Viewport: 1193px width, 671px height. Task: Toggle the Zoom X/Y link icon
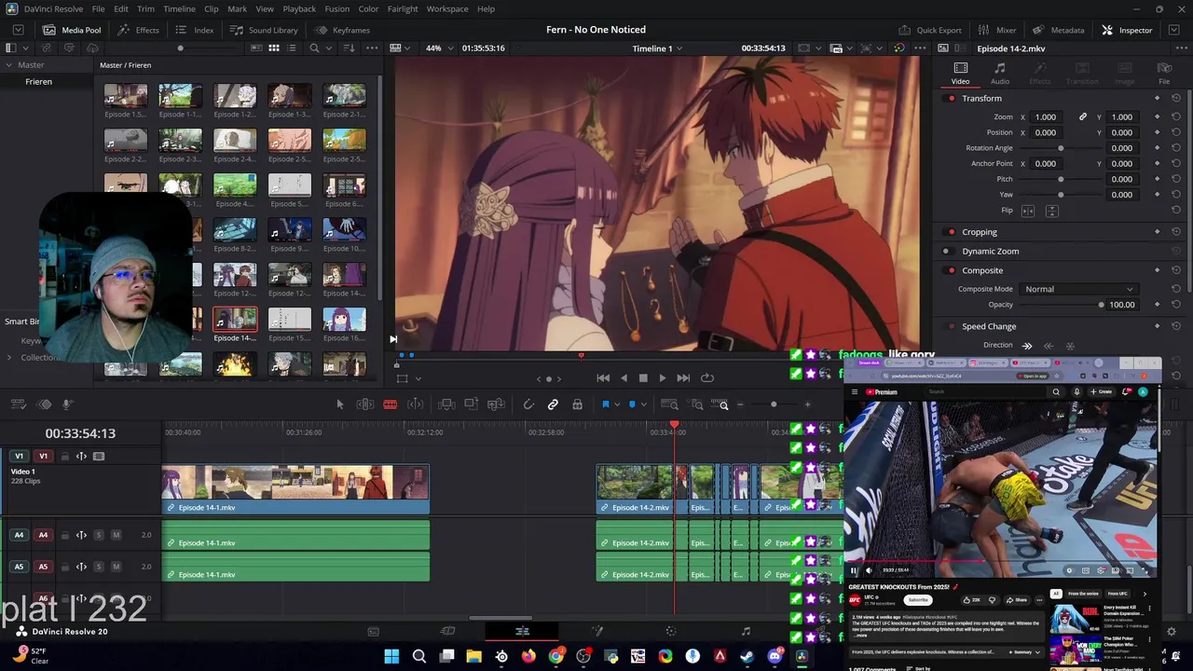(1082, 117)
